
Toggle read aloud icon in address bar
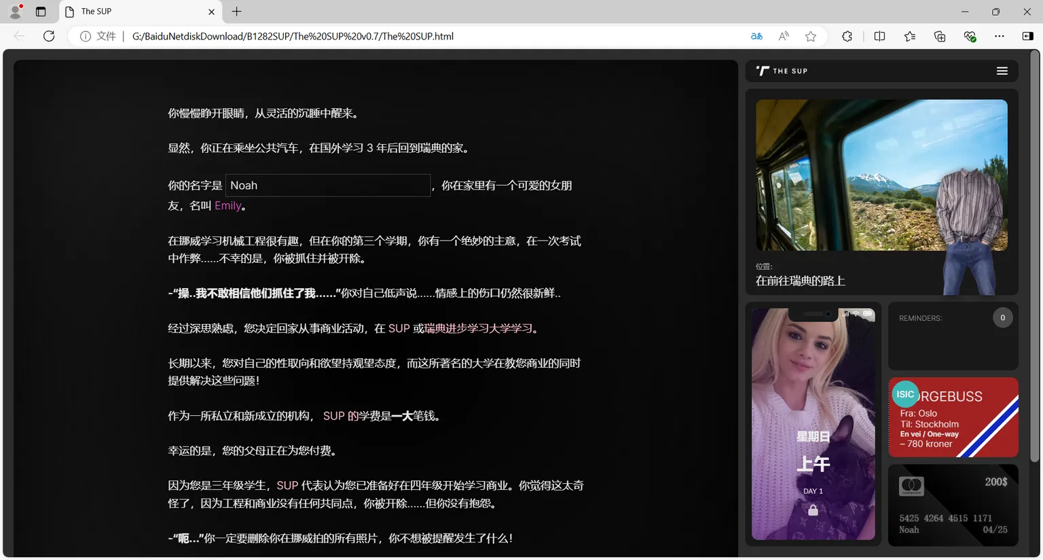(x=784, y=37)
